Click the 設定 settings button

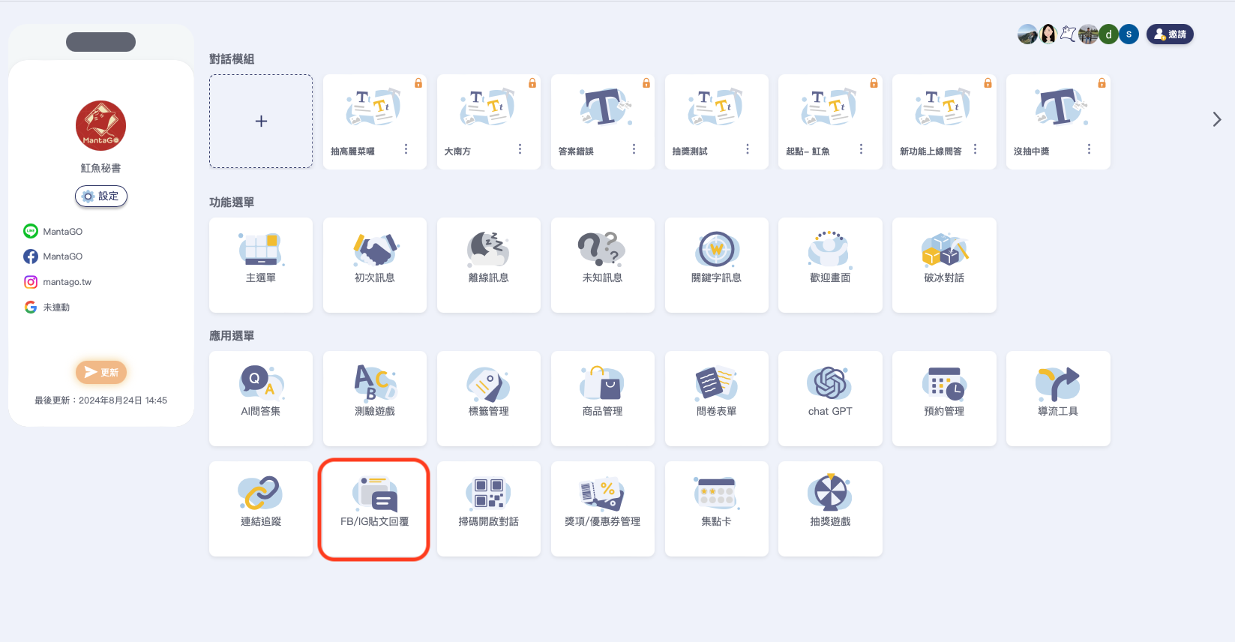click(101, 196)
